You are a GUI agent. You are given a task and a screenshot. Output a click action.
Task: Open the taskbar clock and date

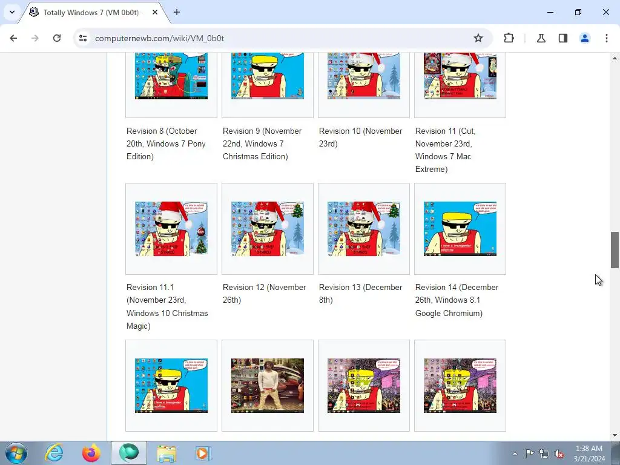pos(589,453)
